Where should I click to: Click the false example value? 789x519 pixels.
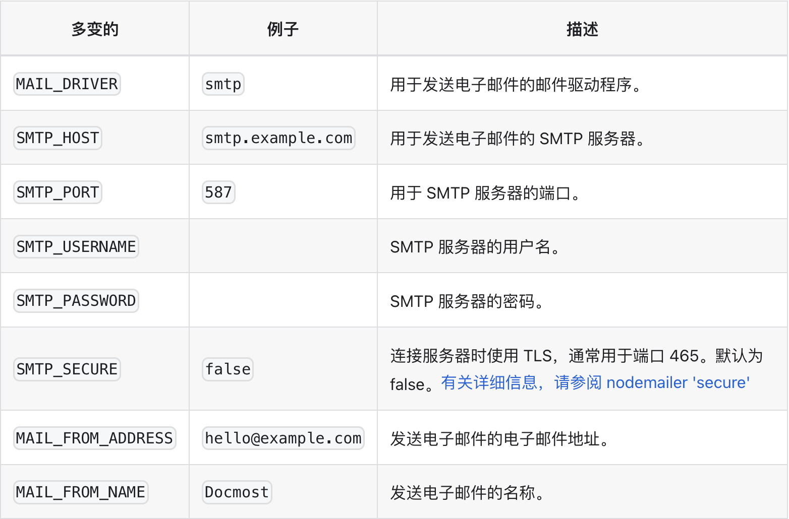point(228,369)
